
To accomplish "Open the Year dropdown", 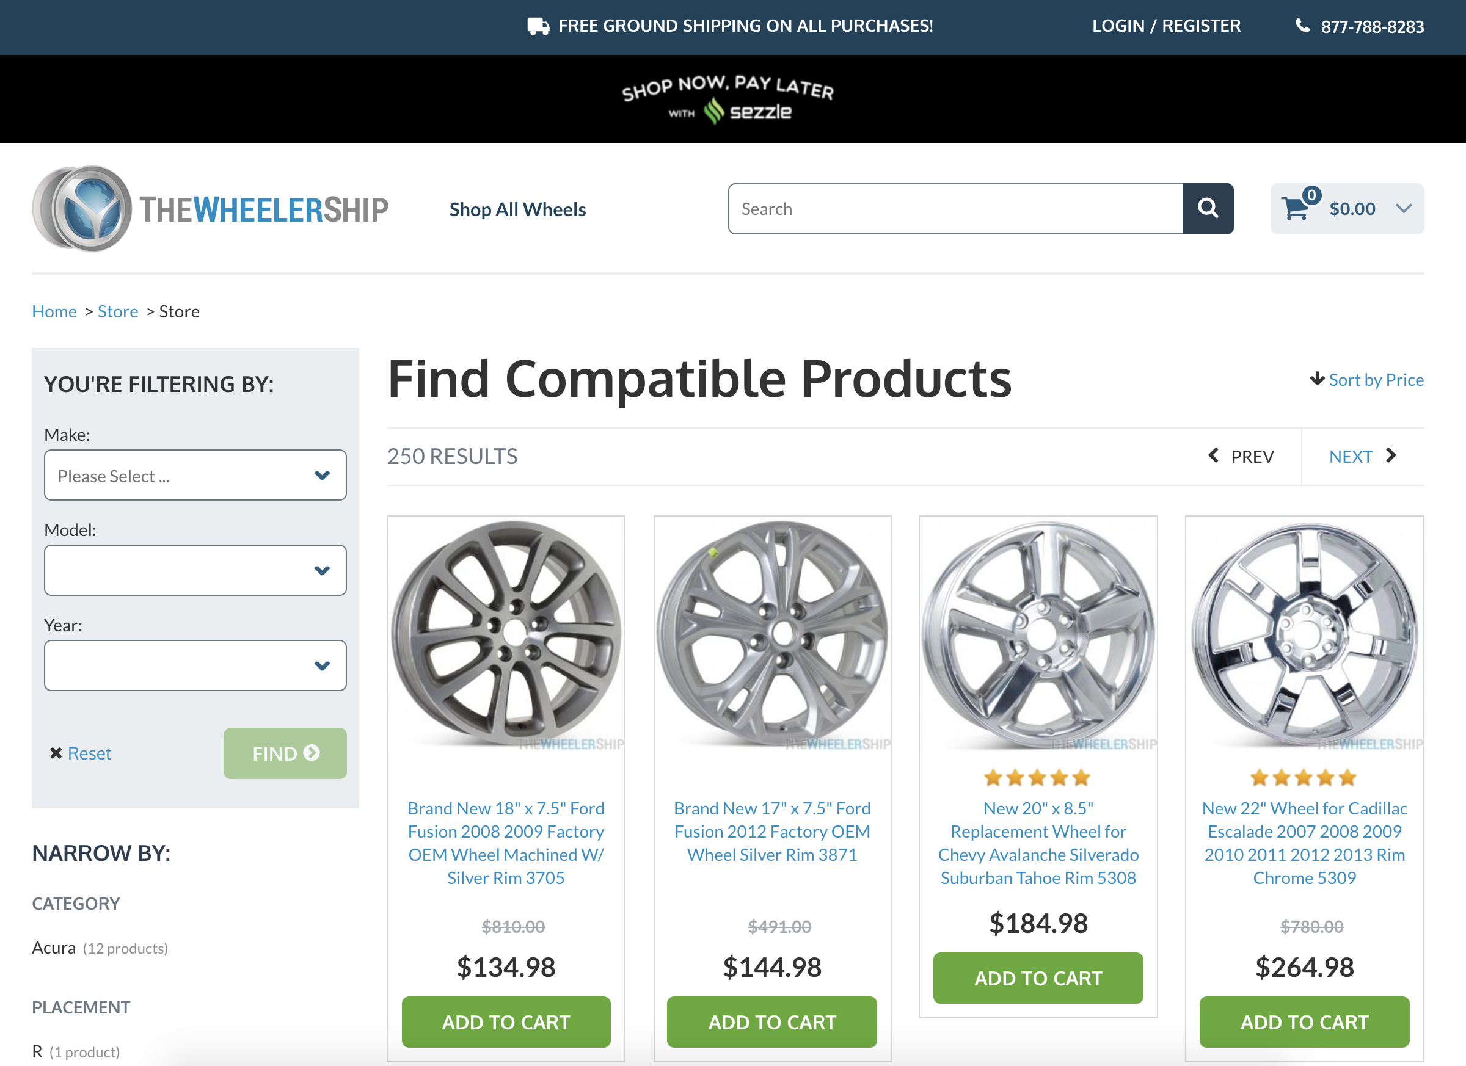I will tap(195, 665).
